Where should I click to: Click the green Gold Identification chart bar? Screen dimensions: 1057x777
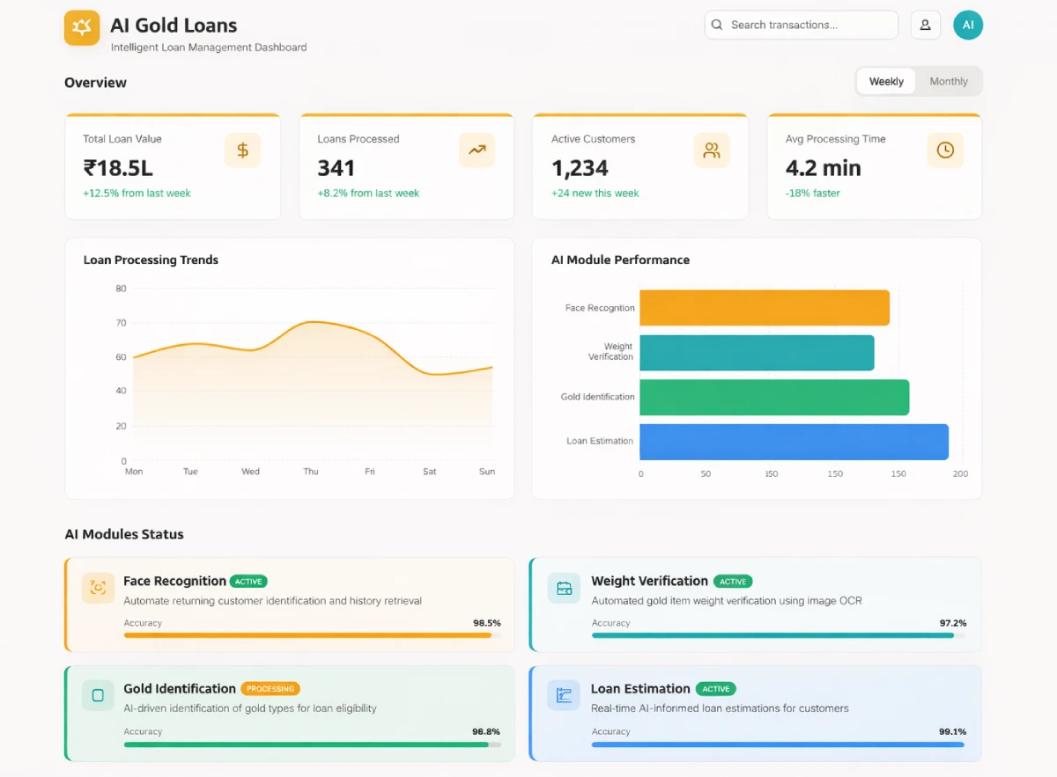point(774,397)
